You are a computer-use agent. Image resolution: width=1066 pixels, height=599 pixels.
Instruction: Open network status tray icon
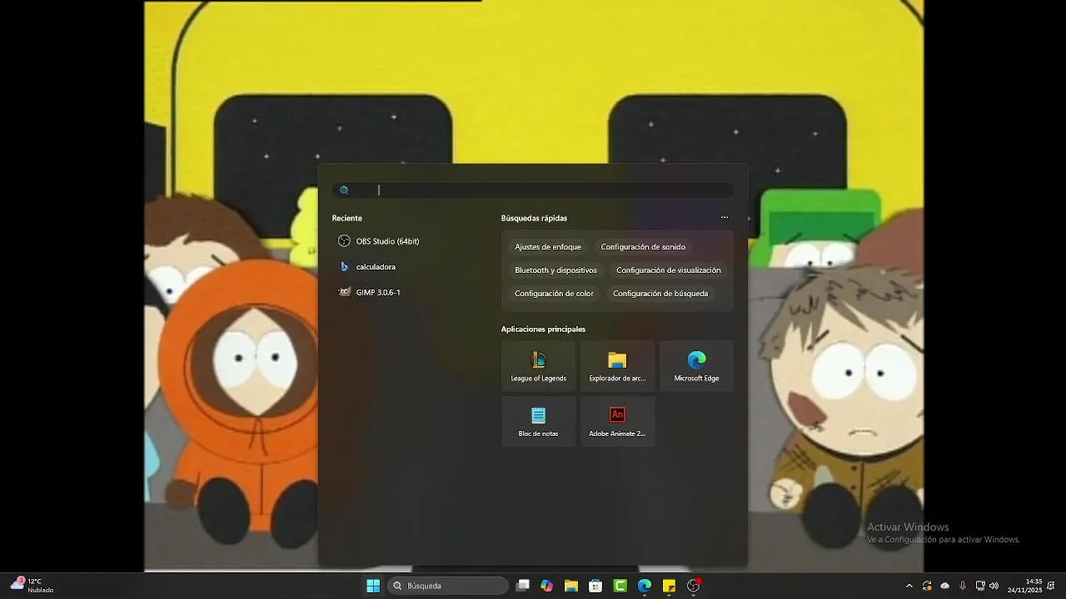pyautogui.click(x=980, y=586)
